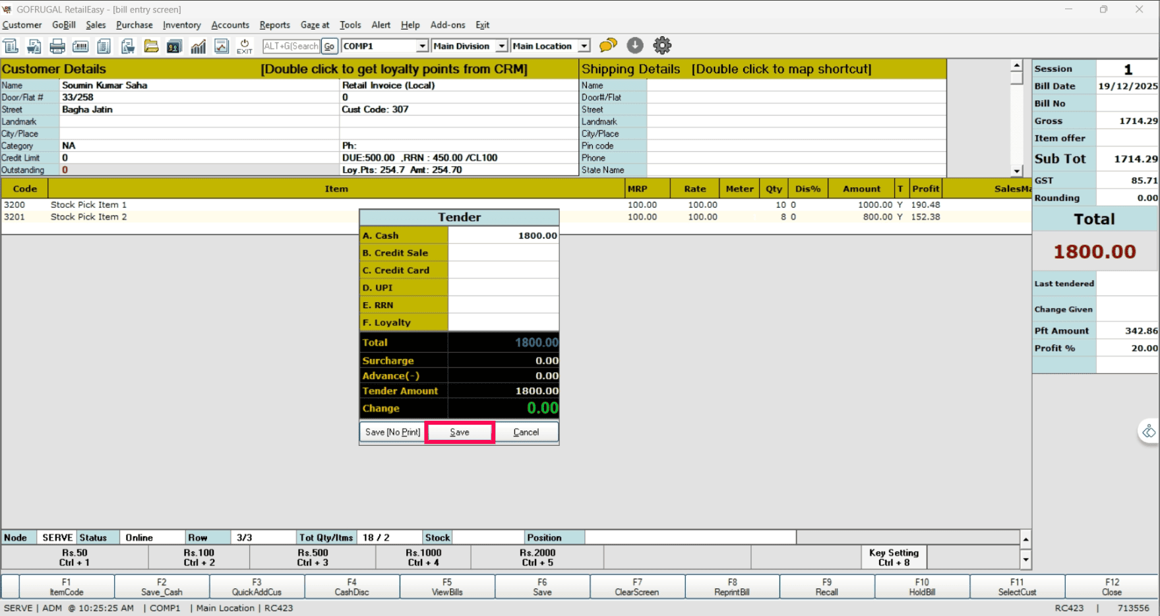
Task: Click the Rs.500 Ctrl+3 quick tender button
Action: (313, 557)
